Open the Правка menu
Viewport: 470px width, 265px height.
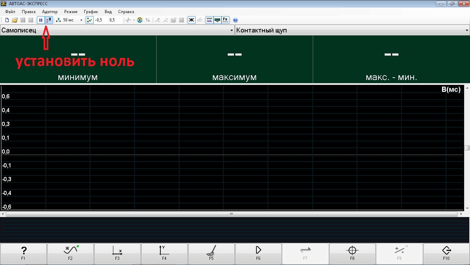28,12
